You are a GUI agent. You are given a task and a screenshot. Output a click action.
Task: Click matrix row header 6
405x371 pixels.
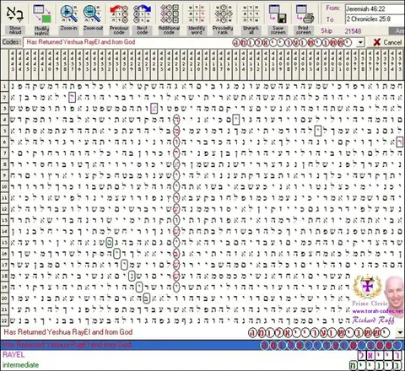click(x=4, y=142)
